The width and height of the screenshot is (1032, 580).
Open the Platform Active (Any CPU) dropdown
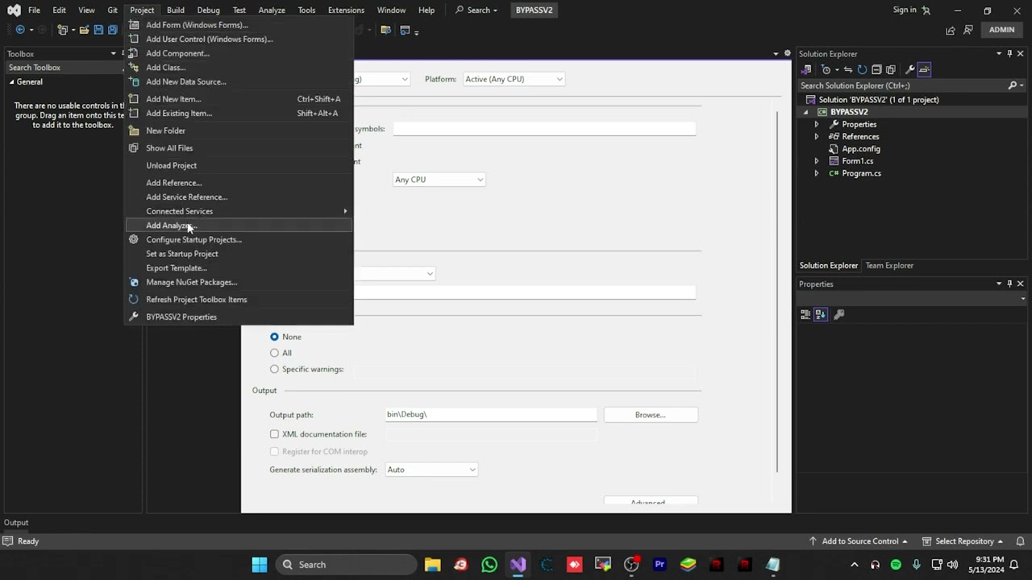[x=514, y=79]
